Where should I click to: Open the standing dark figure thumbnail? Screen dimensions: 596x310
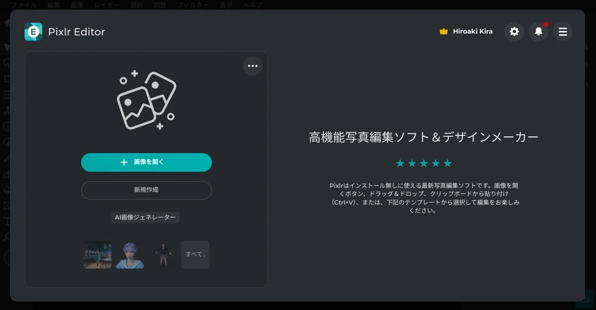click(x=162, y=255)
